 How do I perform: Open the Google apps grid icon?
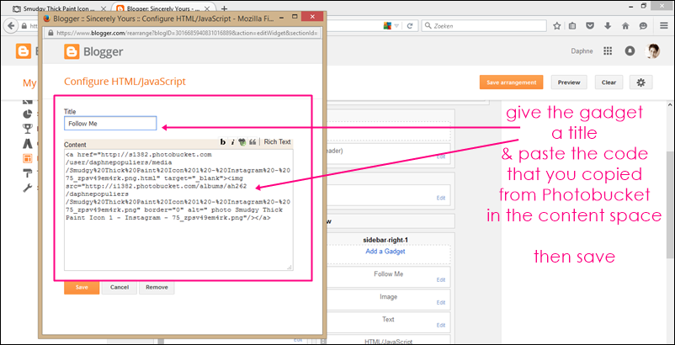pyautogui.click(x=608, y=51)
